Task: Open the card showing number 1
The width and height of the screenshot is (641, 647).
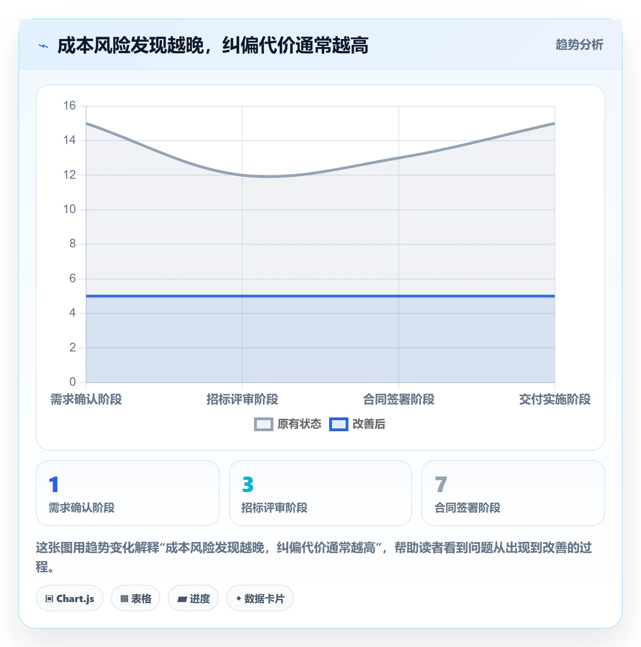Action: click(x=128, y=493)
